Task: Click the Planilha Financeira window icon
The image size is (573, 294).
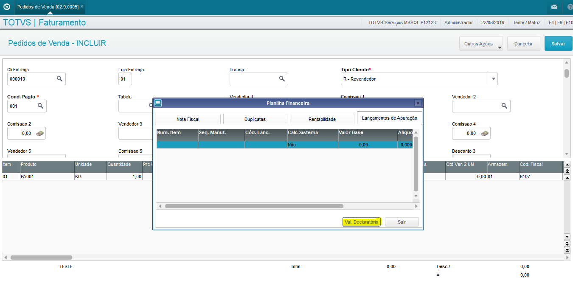Action: pyautogui.click(x=158, y=103)
